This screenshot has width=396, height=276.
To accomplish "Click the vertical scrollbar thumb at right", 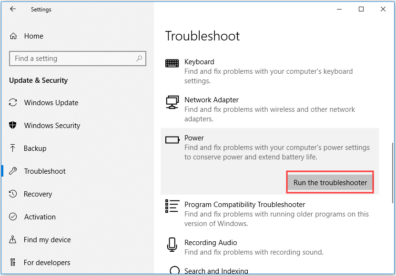I will (x=393, y=173).
